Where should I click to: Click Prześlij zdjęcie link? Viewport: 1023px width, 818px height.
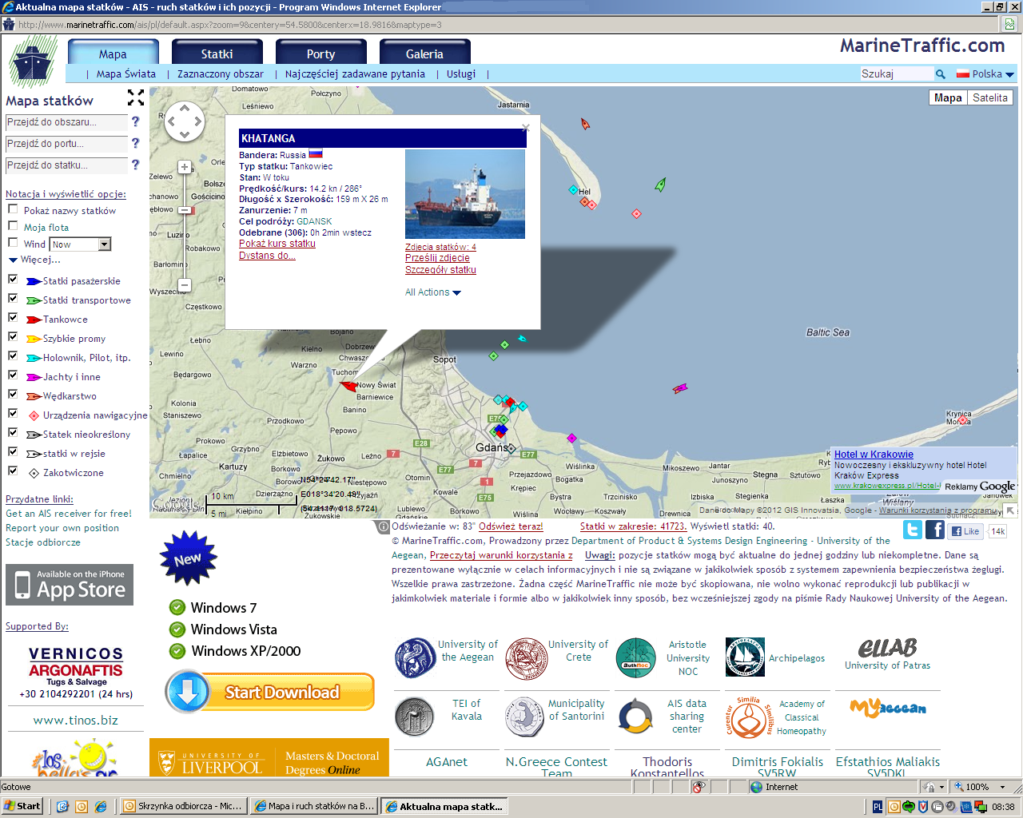pos(437,258)
